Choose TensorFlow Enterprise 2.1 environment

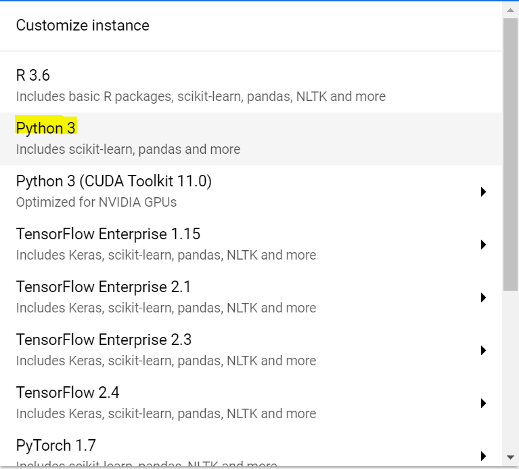click(x=251, y=298)
